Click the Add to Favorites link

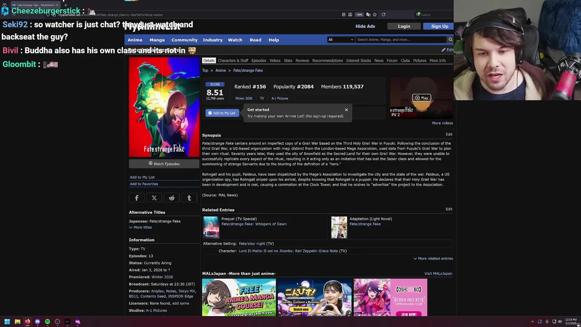click(144, 184)
